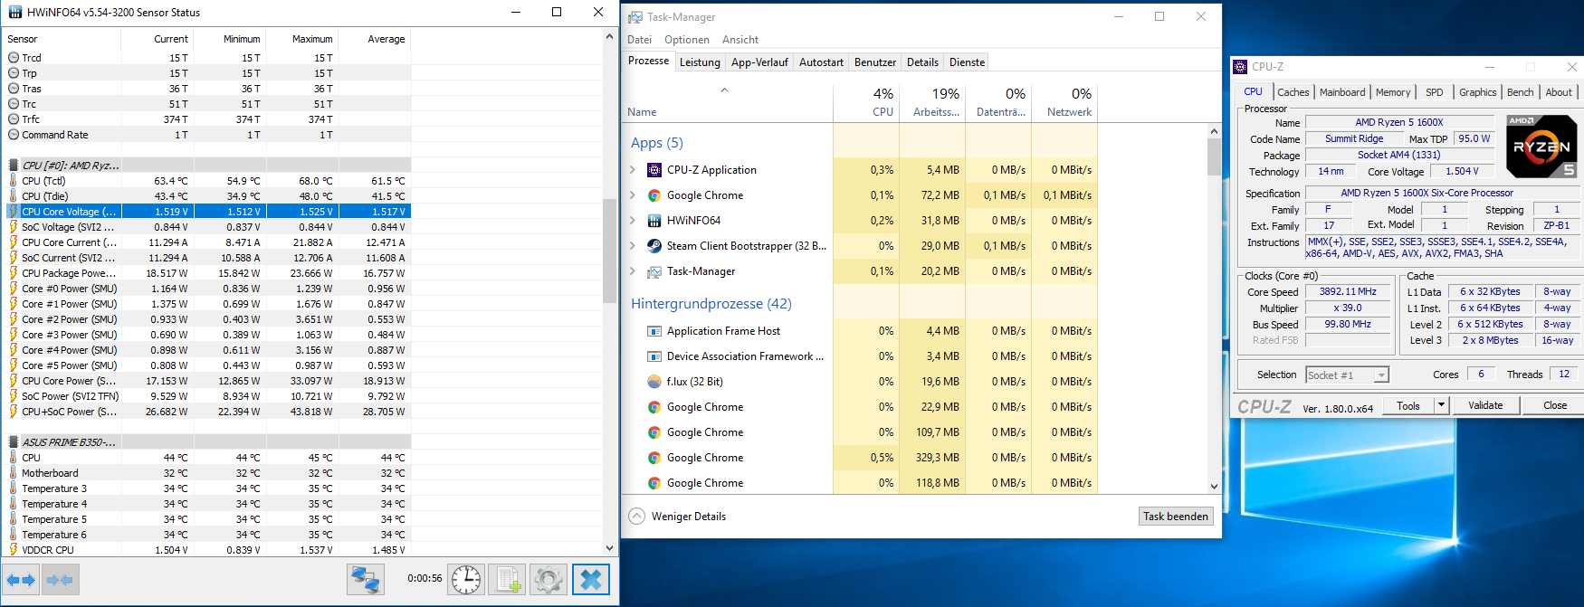1584x607 pixels.
Task: Select the CPU Package Powe... sensor row
Action: coord(207,273)
